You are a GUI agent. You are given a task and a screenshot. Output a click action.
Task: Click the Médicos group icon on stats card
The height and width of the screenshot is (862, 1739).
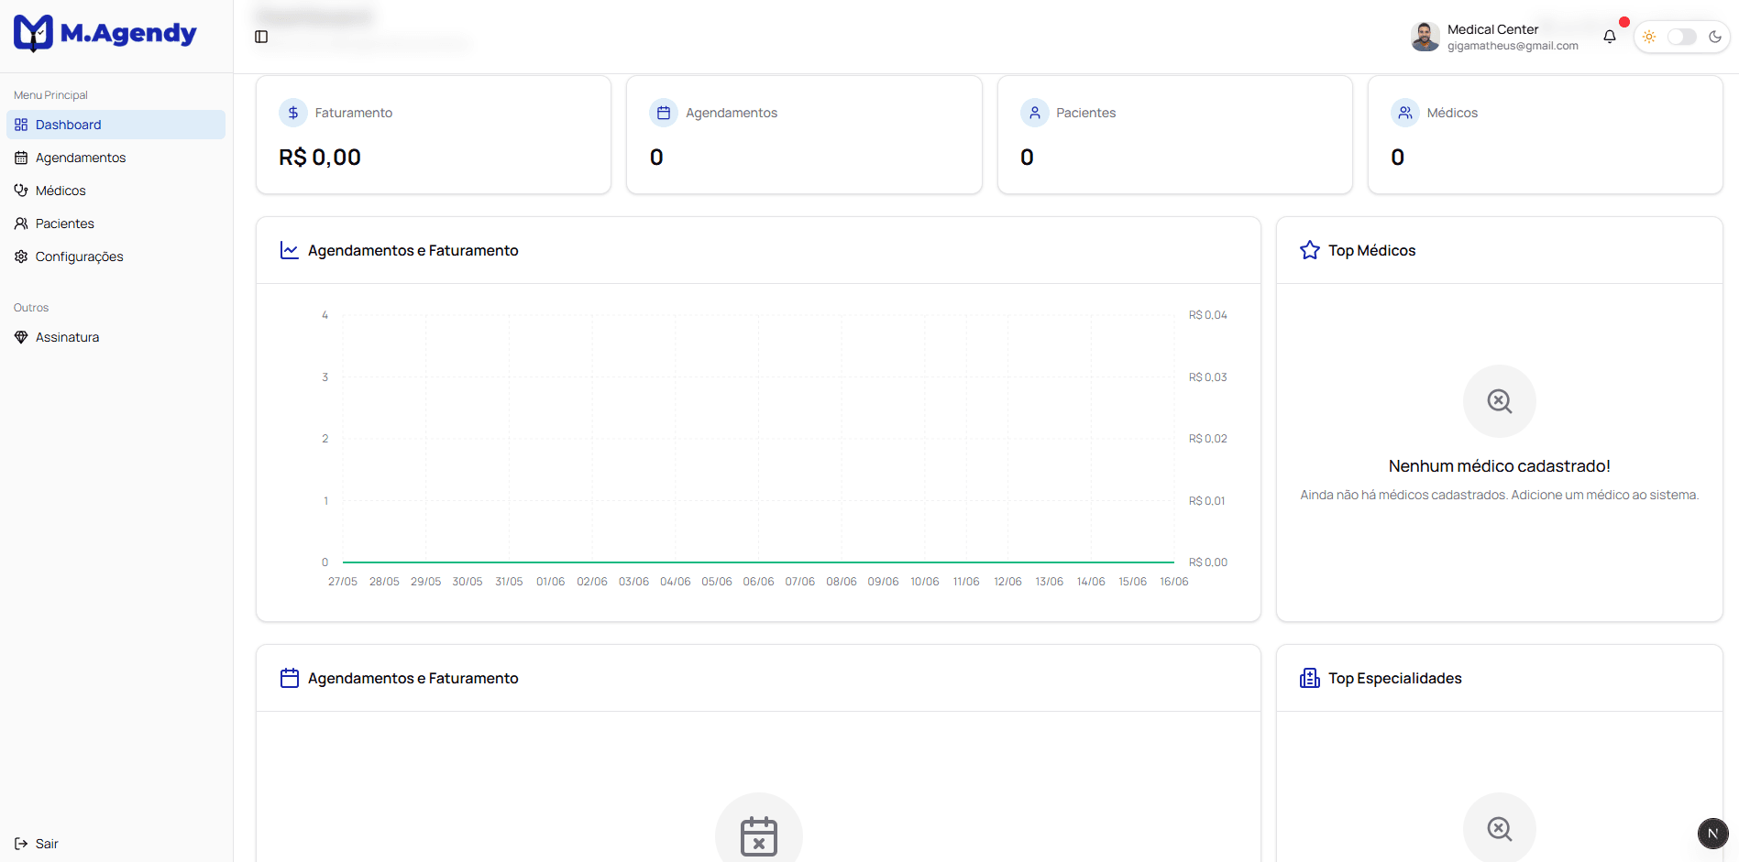(x=1405, y=112)
